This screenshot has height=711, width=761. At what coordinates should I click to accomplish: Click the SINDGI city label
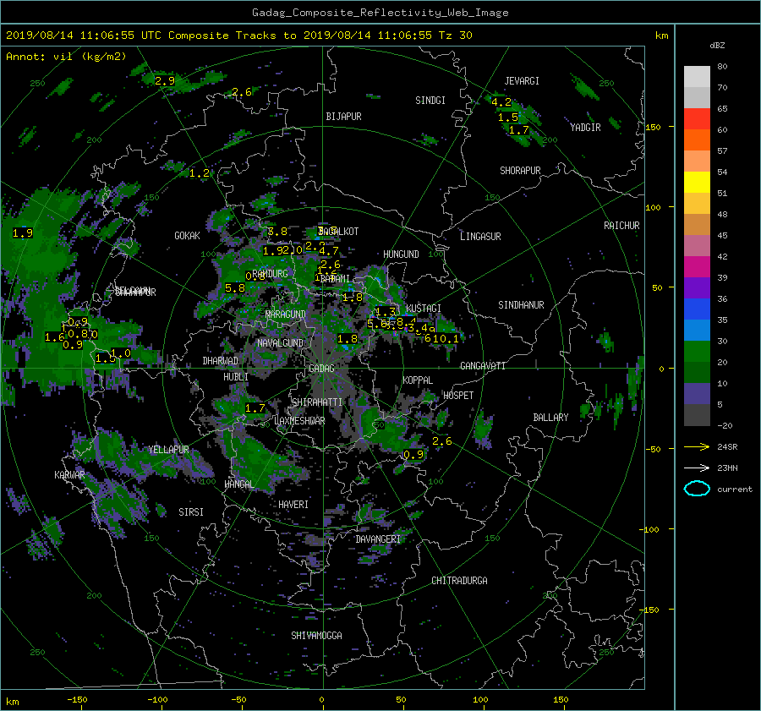(430, 101)
